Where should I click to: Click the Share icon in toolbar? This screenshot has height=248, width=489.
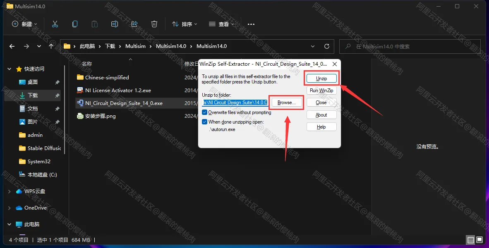tap(134, 24)
